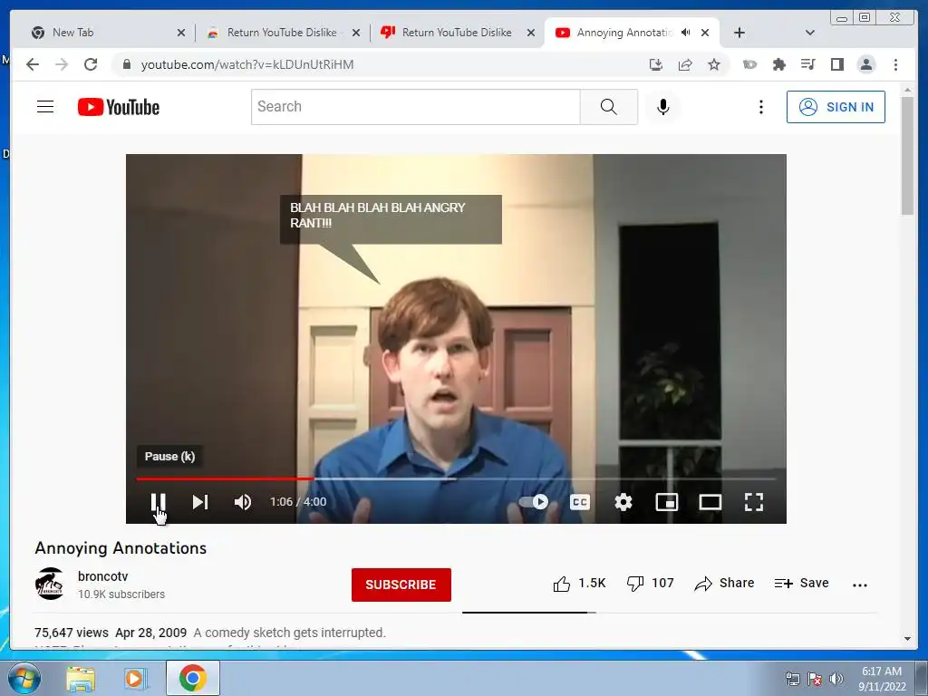Subscribe to broncotv

401,585
